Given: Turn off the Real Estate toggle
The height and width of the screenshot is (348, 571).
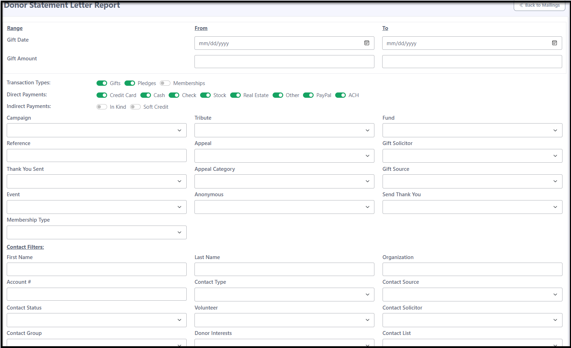Looking at the screenshot, I should (235, 95).
